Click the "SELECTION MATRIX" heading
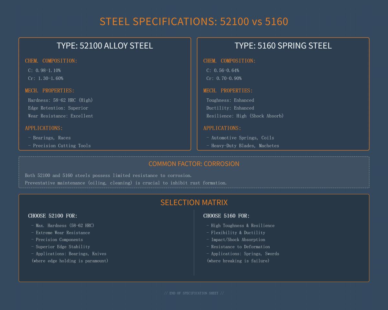This screenshot has height=310, width=388. click(x=194, y=203)
